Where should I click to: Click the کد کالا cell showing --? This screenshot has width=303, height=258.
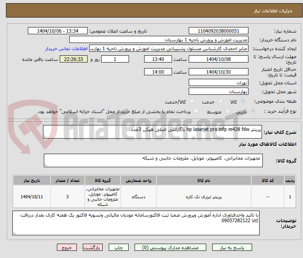pyautogui.click(x=268, y=197)
